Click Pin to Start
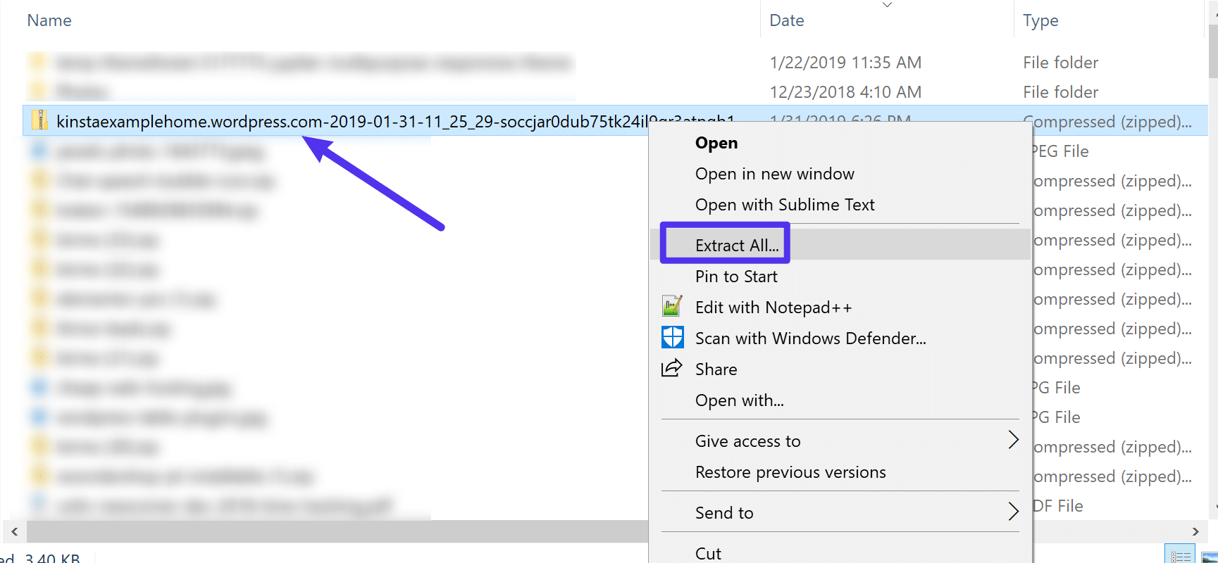Viewport: 1218px width, 563px height. click(735, 276)
